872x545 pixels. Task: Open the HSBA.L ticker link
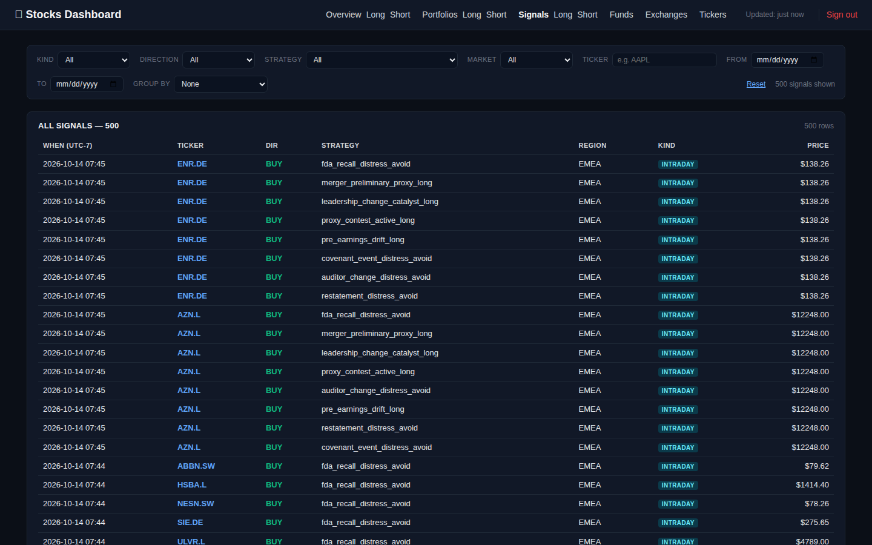tap(192, 485)
